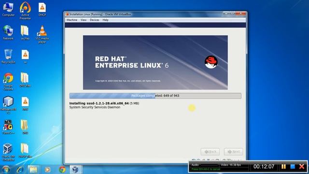Select the sa_files folder icon
Image resolution: width=309 pixels, height=174 pixels.
25,33
